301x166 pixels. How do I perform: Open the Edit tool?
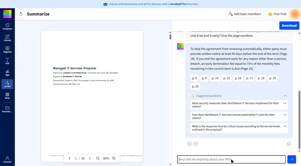[x=7, y=61]
